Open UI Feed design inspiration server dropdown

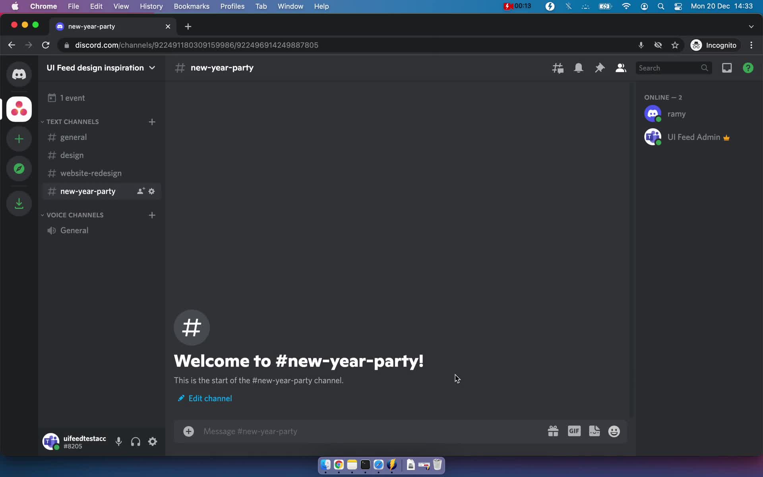click(x=101, y=68)
